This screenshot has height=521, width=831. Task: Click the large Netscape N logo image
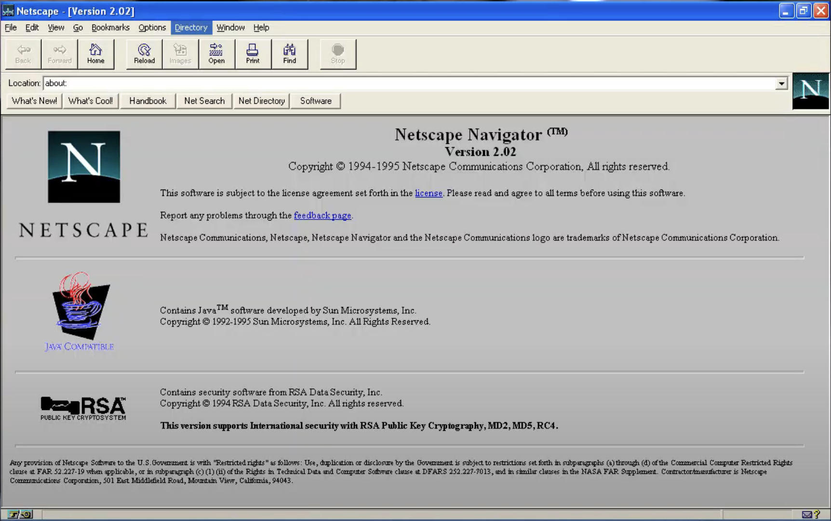[84, 167]
